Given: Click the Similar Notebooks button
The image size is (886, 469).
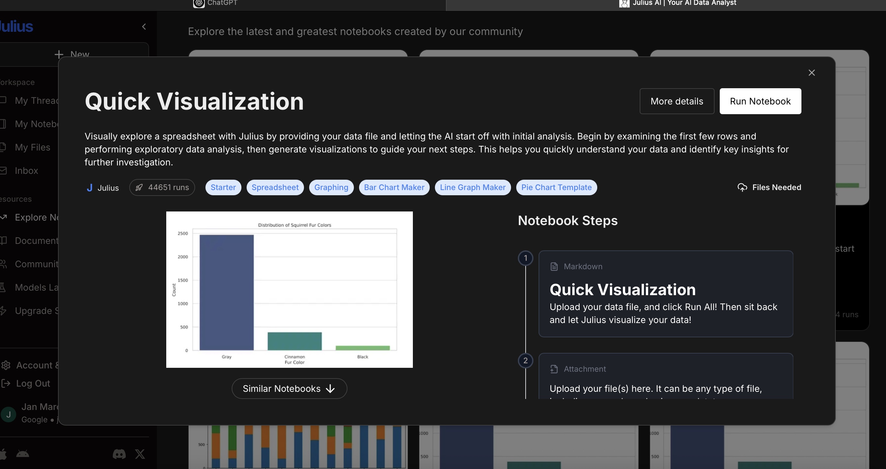Looking at the screenshot, I should pos(289,389).
